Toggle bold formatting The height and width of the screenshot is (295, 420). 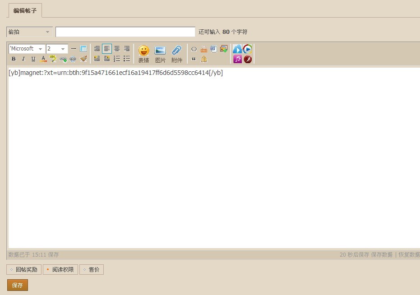click(x=14, y=59)
